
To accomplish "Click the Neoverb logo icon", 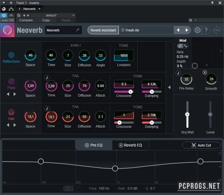I will 7,30.
